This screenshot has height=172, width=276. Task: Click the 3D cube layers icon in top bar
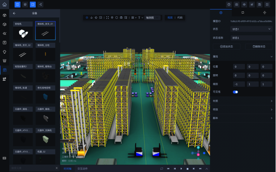pyautogui.click(x=25, y=4)
